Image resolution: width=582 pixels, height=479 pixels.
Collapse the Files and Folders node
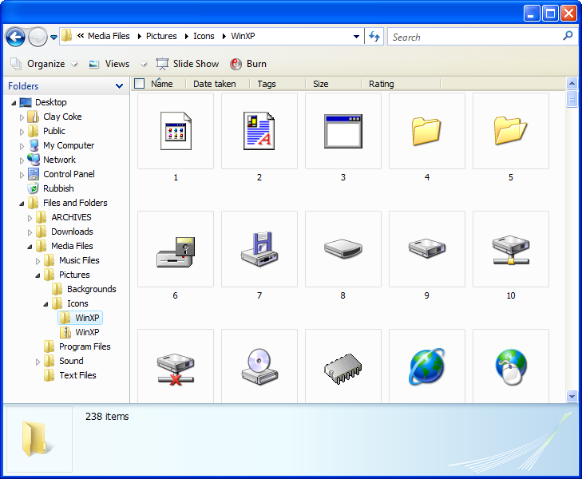[22, 204]
